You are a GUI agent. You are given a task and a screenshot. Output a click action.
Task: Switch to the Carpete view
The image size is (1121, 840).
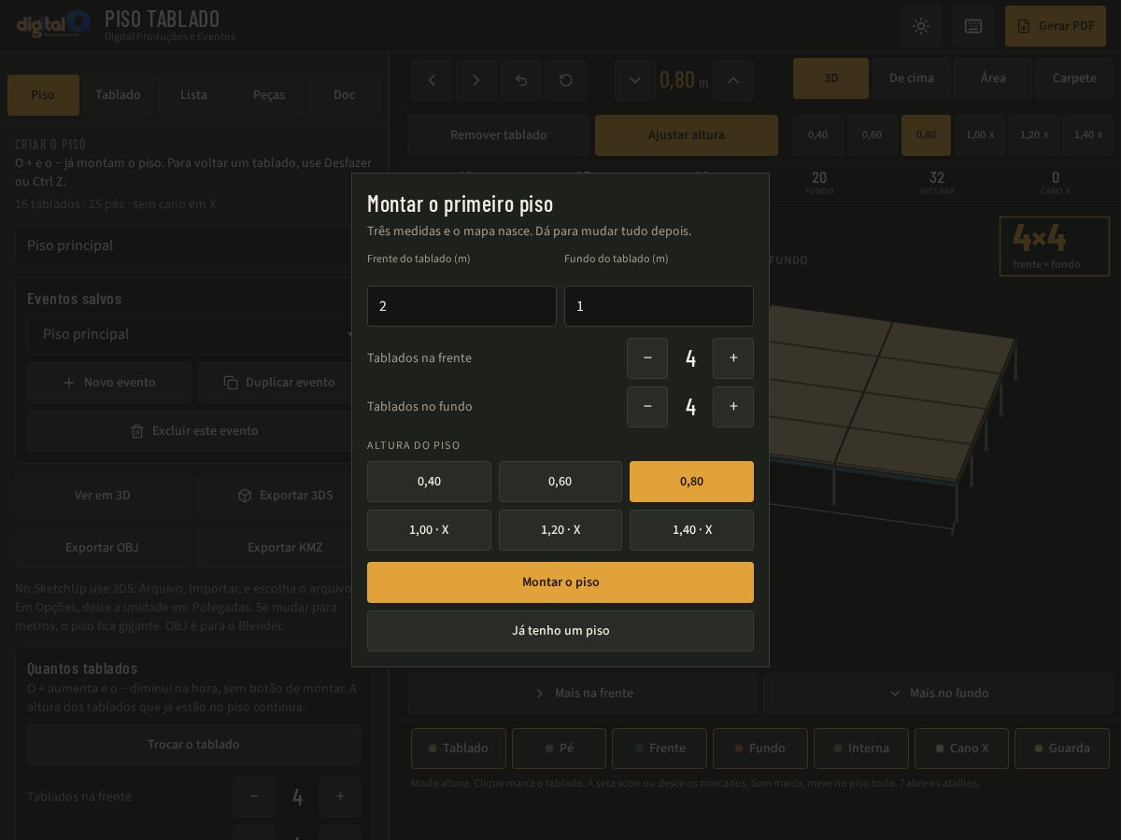click(1074, 78)
